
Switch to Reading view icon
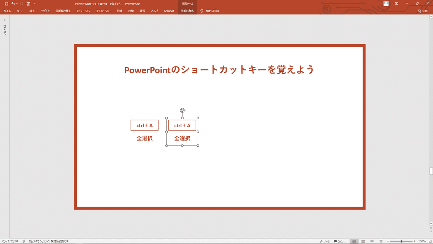[x=372, y=241]
